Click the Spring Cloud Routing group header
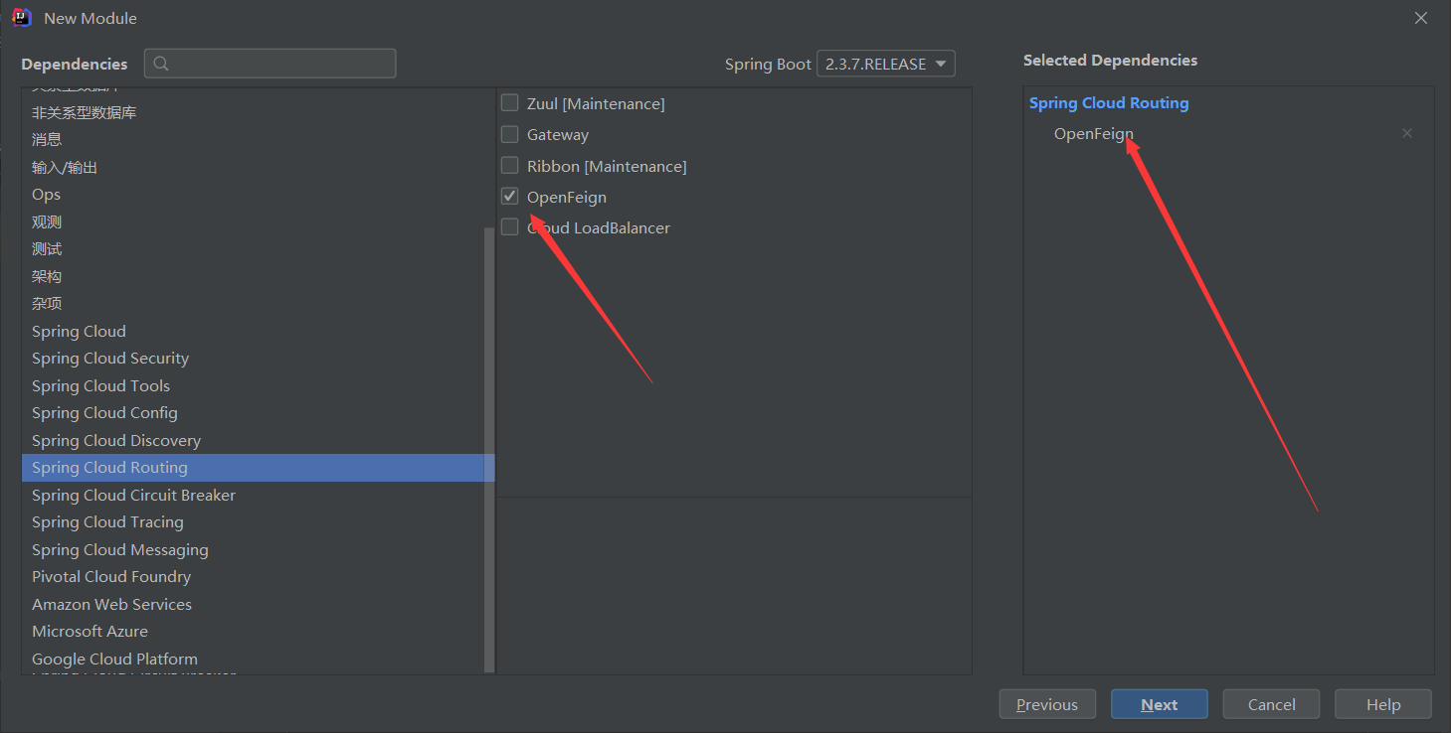 coord(1109,102)
